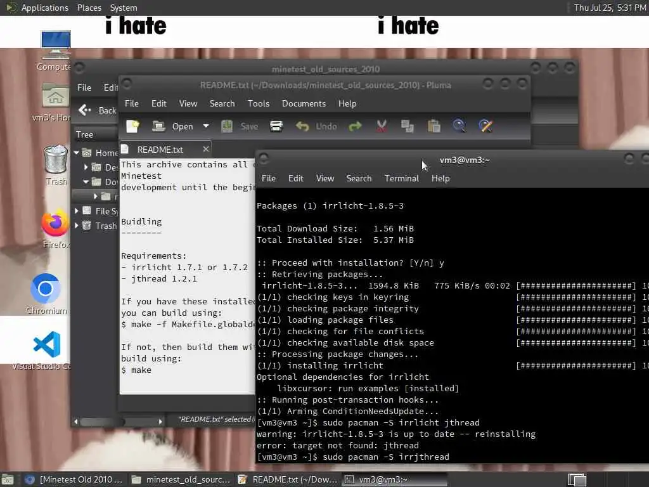This screenshot has height=487, width=649.
Task: Click the New document icon in Pluma
Action: click(133, 126)
